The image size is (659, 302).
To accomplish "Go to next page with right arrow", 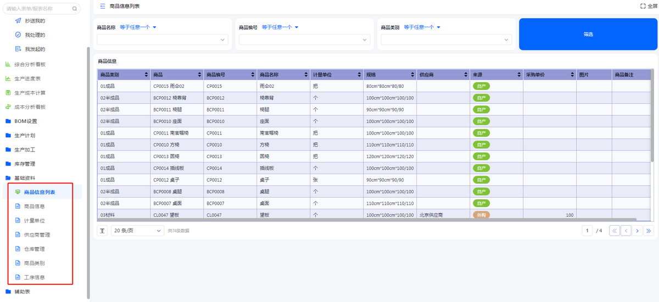I will [x=637, y=231].
